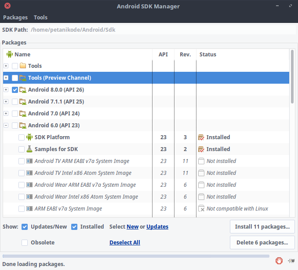
Task: Click the Delete 6 packages button
Action: tap(262, 242)
